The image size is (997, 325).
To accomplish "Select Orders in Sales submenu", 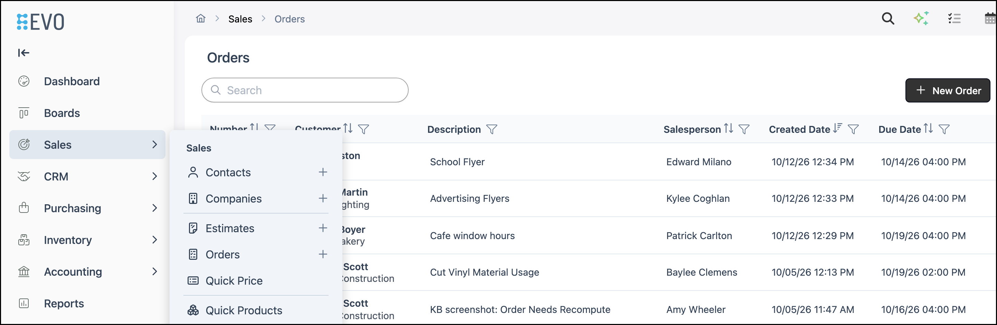I will (222, 255).
